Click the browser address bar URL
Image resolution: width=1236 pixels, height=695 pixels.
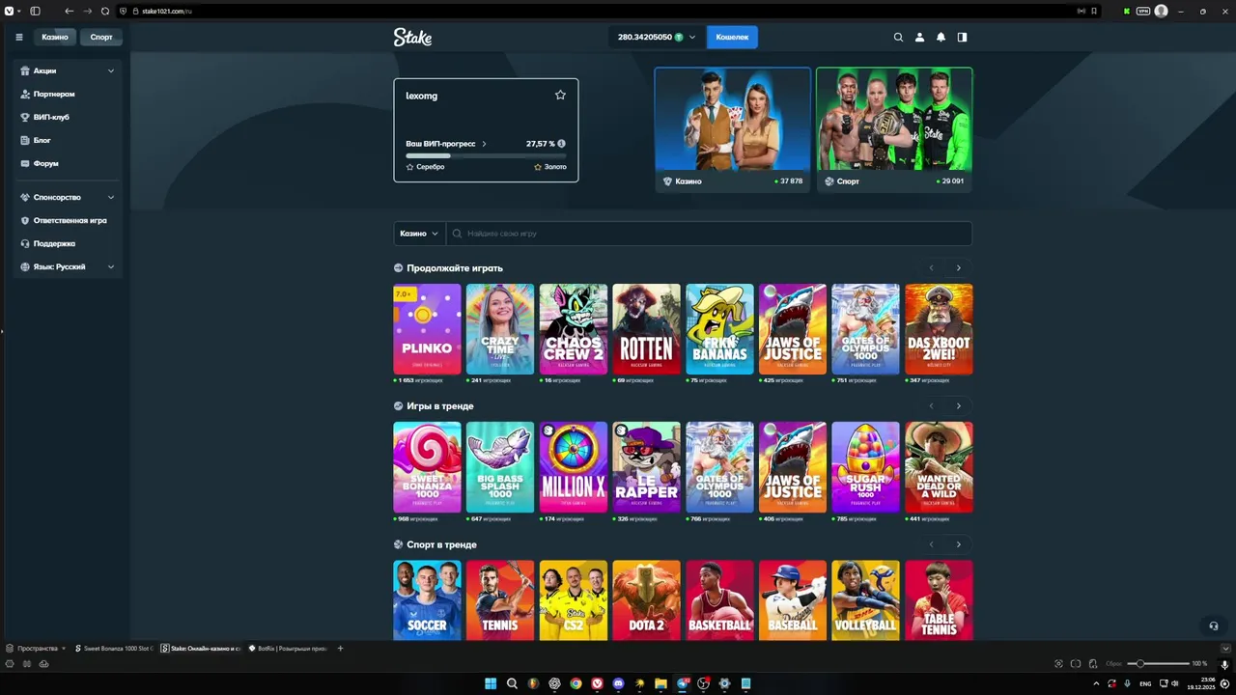pyautogui.click(x=166, y=11)
